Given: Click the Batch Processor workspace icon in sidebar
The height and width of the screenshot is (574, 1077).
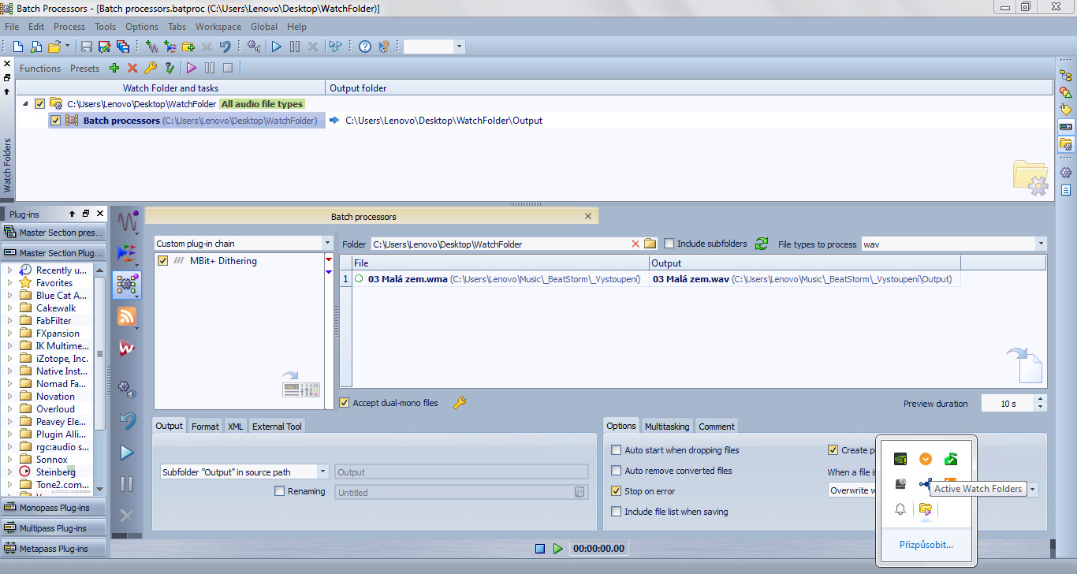Looking at the screenshot, I should point(126,285).
